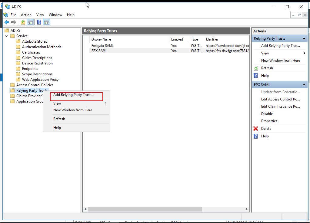Click the Back arrow toolbar icon

pos(7,22)
